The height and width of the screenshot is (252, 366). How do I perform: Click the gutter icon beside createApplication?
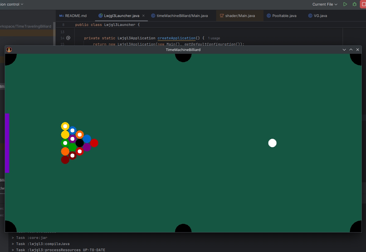coord(68,38)
